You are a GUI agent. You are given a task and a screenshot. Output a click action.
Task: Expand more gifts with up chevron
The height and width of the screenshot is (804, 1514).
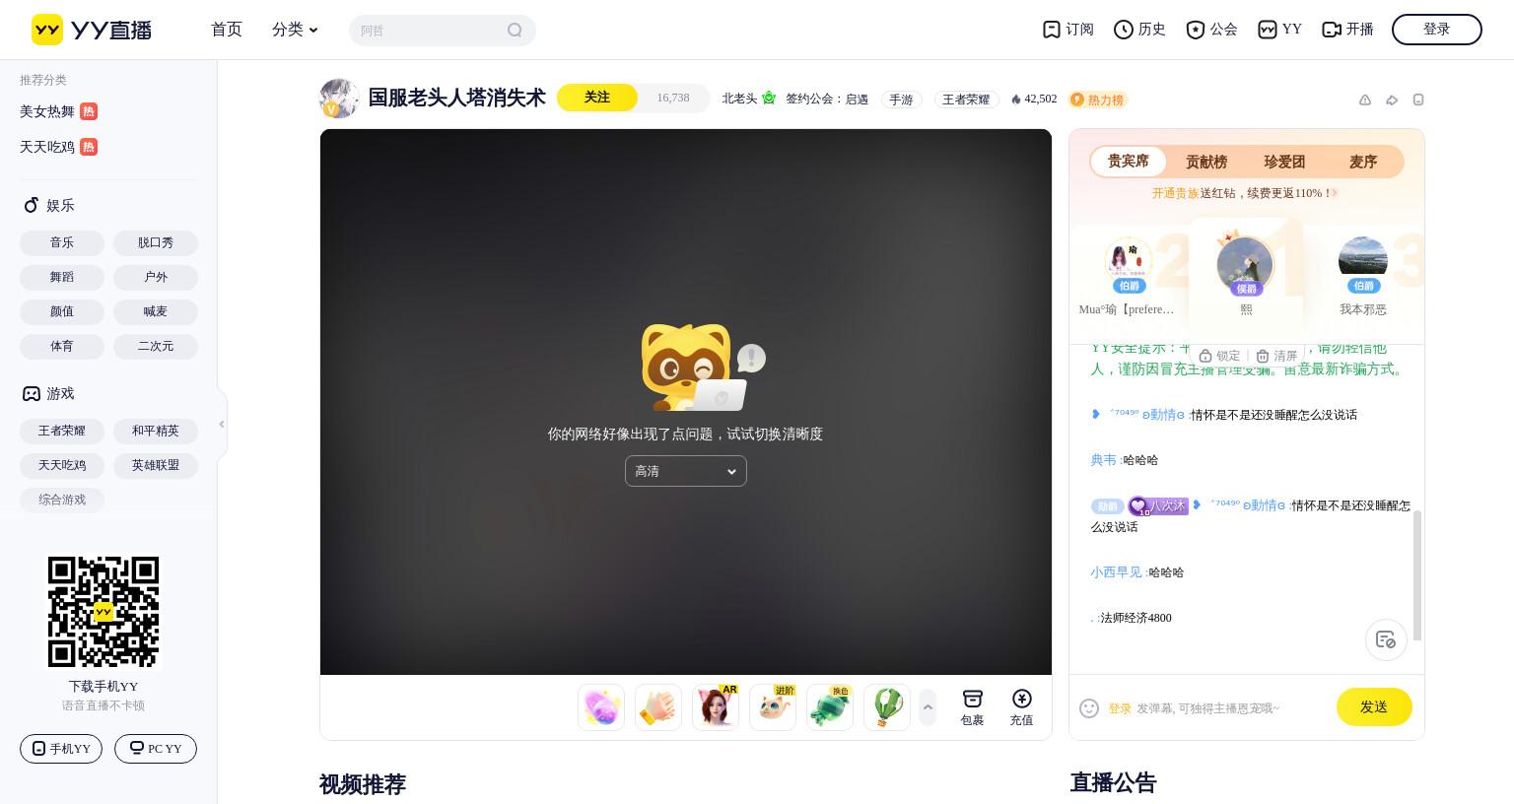click(928, 707)
